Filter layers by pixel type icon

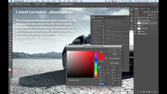145,12
